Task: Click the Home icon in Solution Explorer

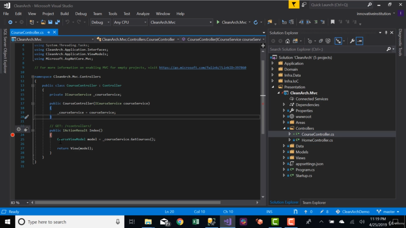Action: [287, 41]
